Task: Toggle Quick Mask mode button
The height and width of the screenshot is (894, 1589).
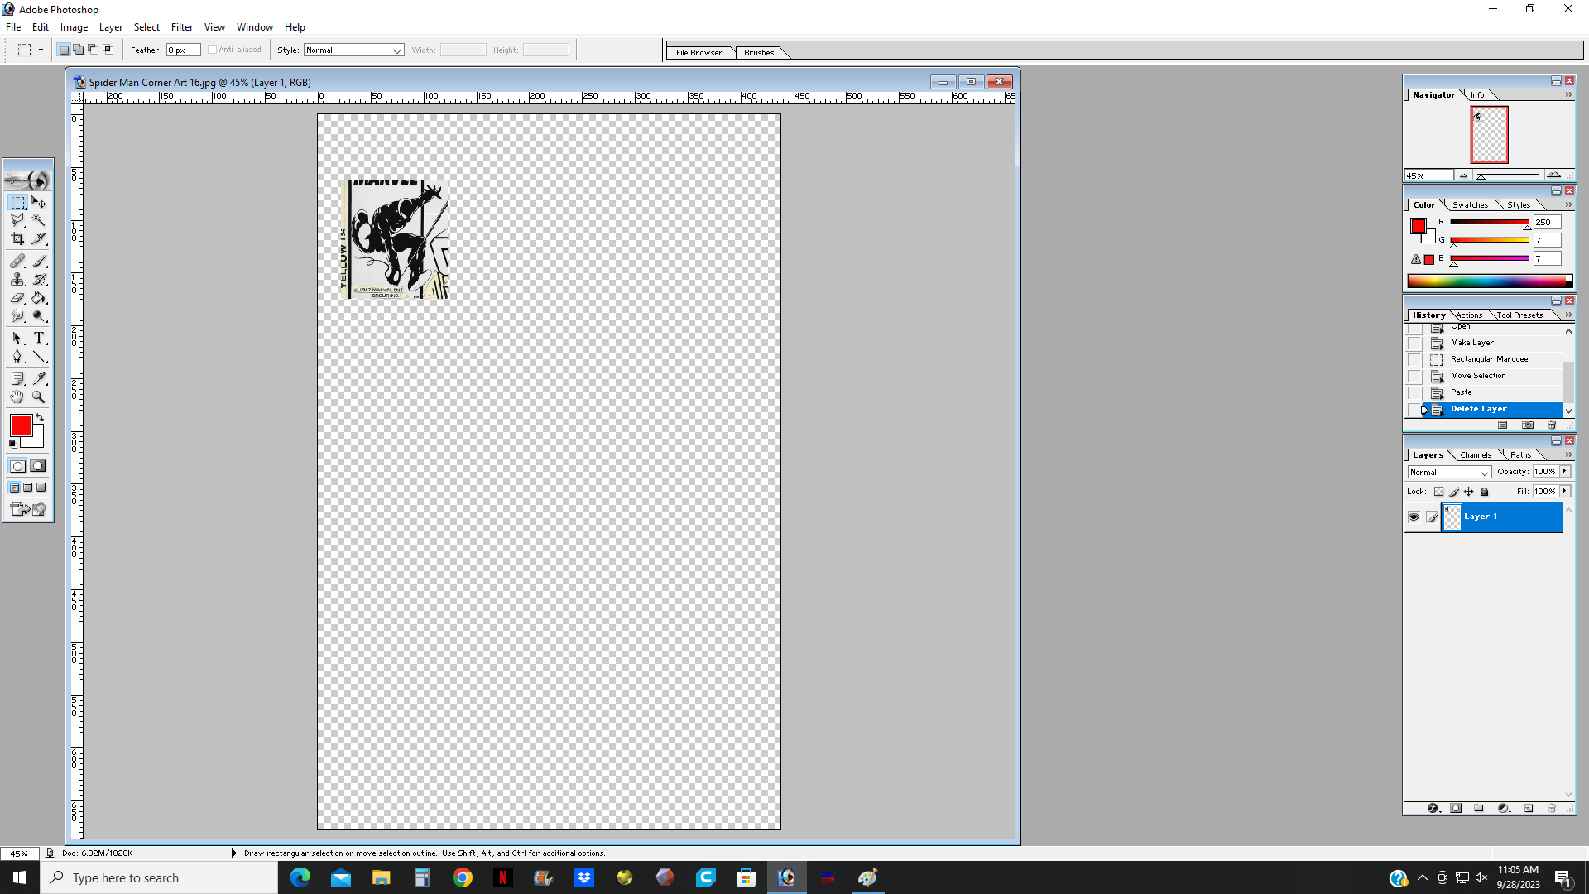Action: pos(38,466)
